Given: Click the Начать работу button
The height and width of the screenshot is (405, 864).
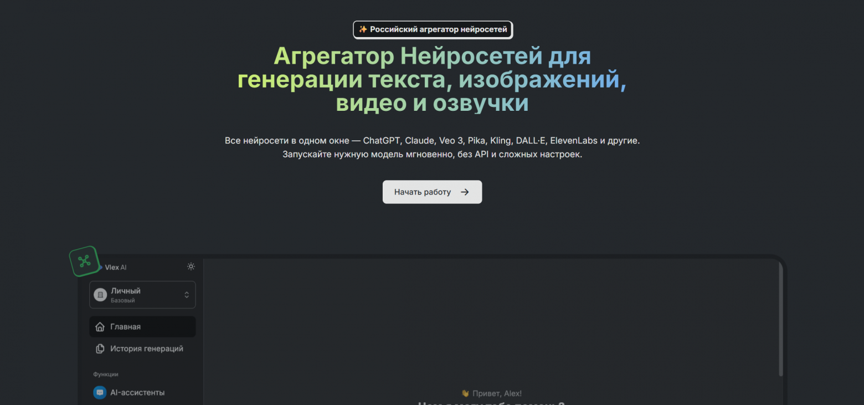Looking at the screenshot, I should (432, 192).
